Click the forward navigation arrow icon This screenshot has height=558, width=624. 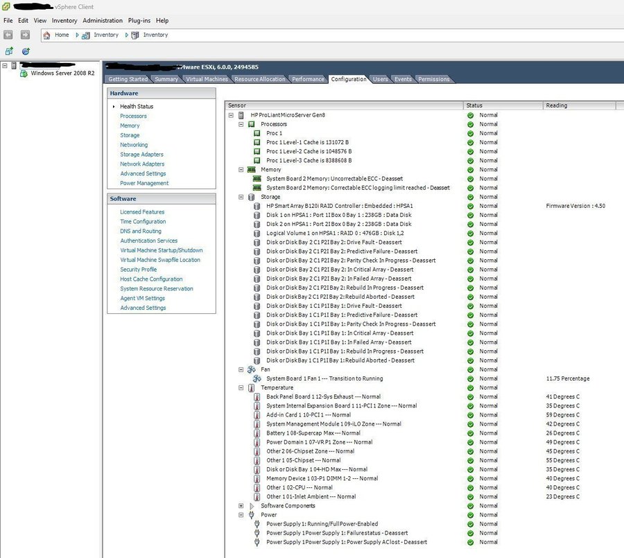coord(25,35)
